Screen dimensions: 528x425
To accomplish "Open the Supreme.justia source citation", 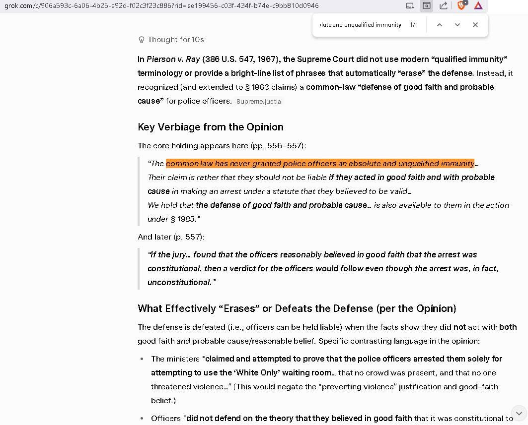I will [259, 102].
